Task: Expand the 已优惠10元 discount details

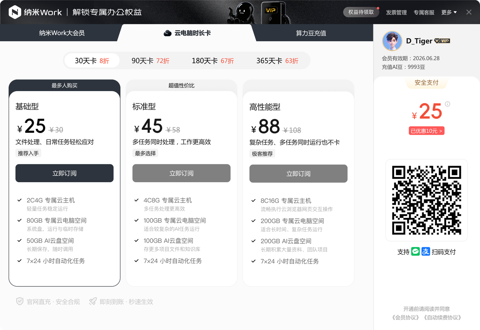Action: (x=426, y=131)
